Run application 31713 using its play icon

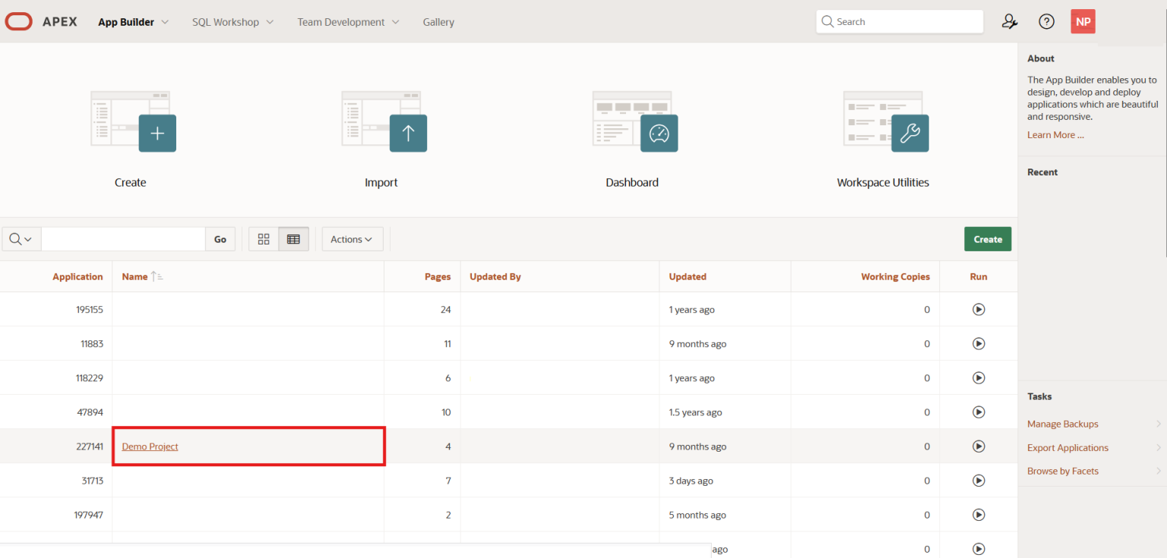tap(979, 480)
